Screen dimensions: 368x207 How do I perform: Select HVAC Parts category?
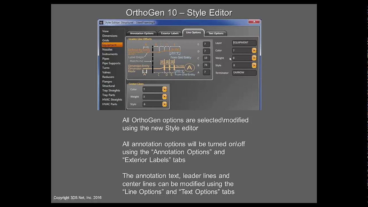110,104
